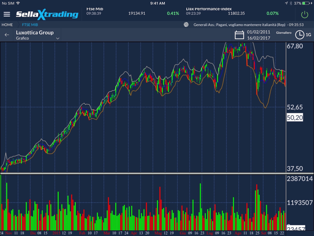Tap the Ftse Mib 0.41% change
This screenshot has width=314, height=236.
click(x=173, y=13)
